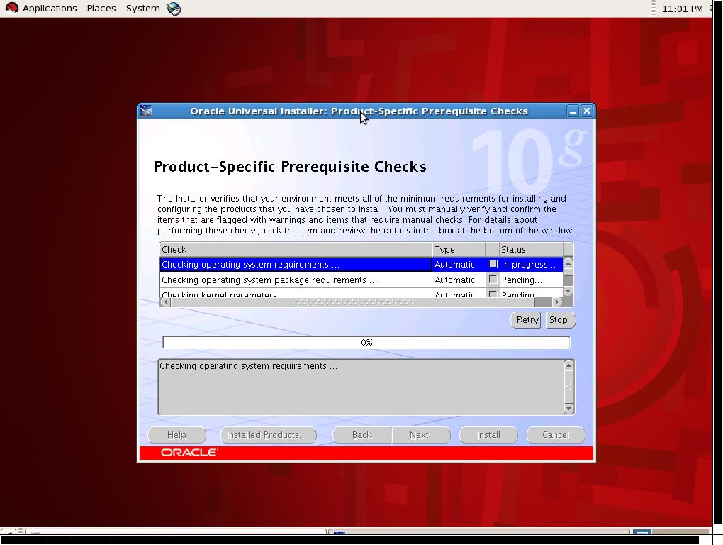
Task: Click the clock showing 11:01 PM
Action: coord(682,9)
